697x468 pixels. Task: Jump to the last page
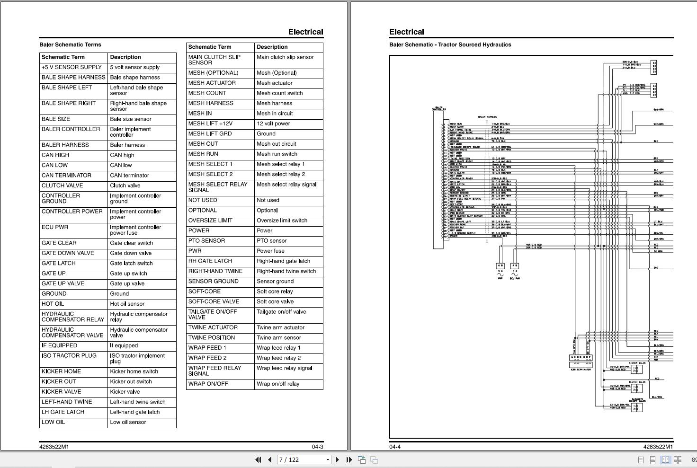[349, 459]
